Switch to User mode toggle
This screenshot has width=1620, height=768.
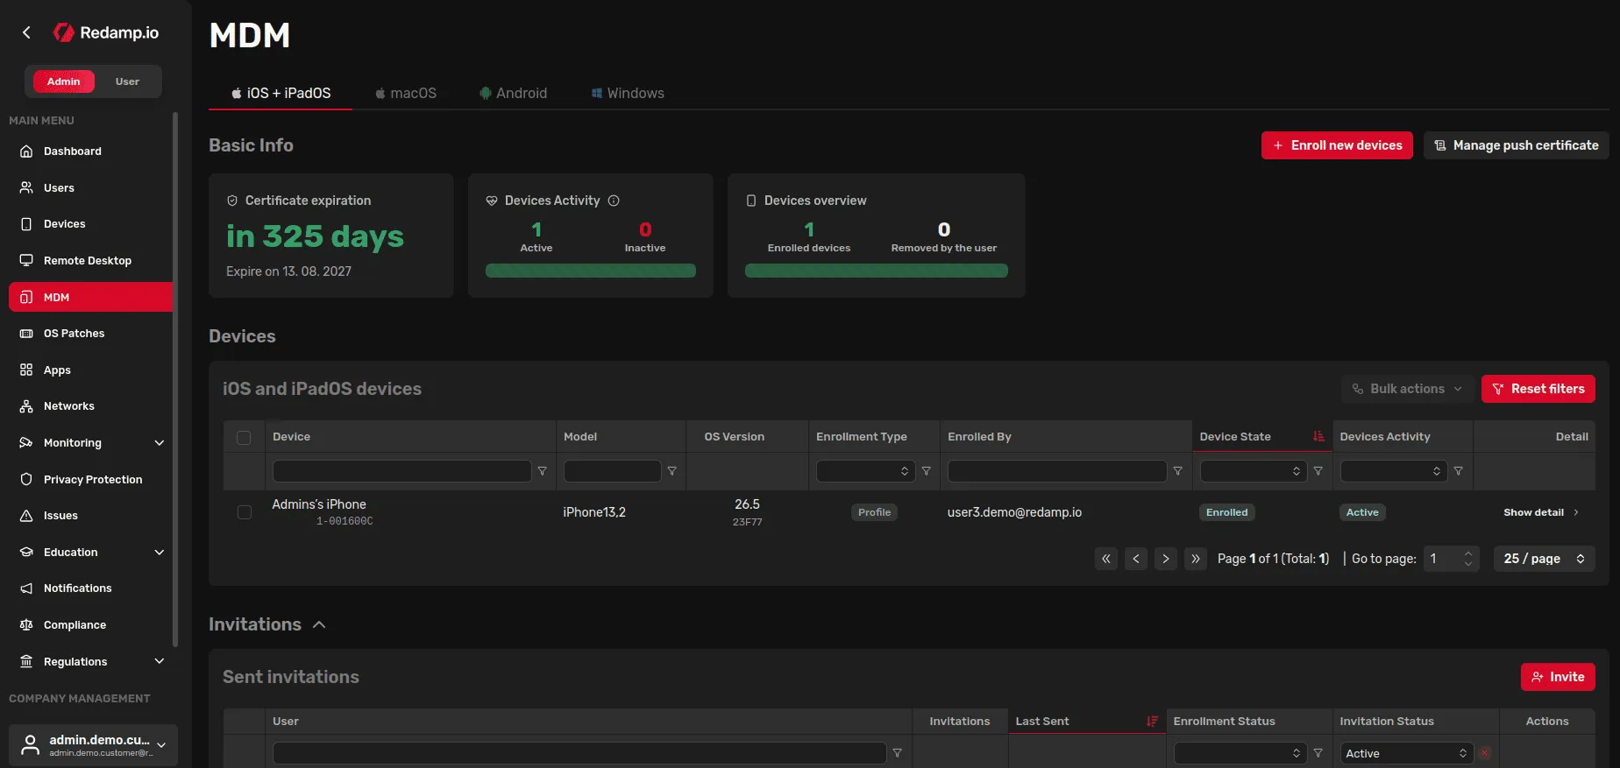point(127,81)
